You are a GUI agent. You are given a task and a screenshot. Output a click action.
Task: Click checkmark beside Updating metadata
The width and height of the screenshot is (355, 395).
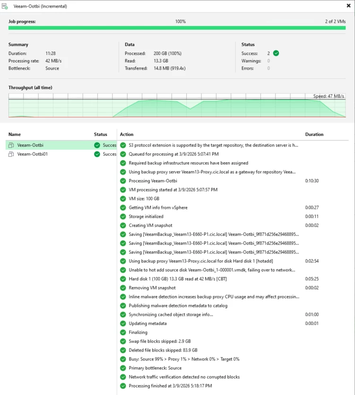tap(123, 323)
